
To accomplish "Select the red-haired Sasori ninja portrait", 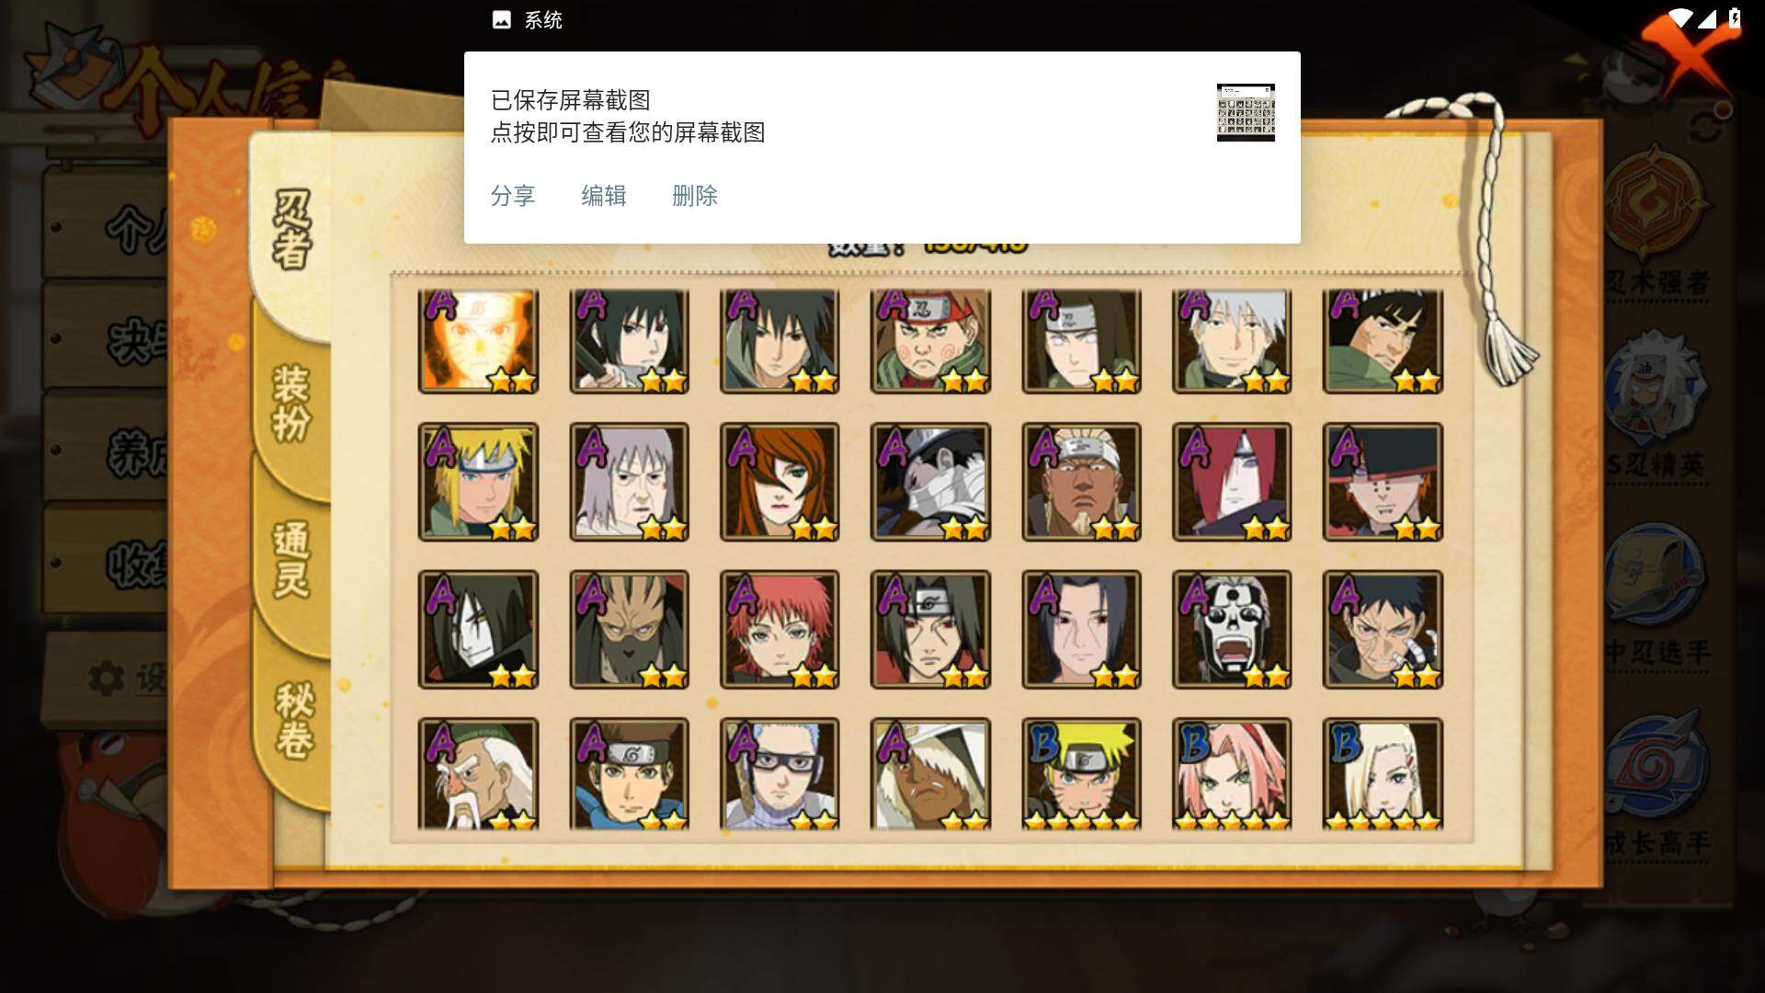I will pyautogui.click(x=780, y=630).
